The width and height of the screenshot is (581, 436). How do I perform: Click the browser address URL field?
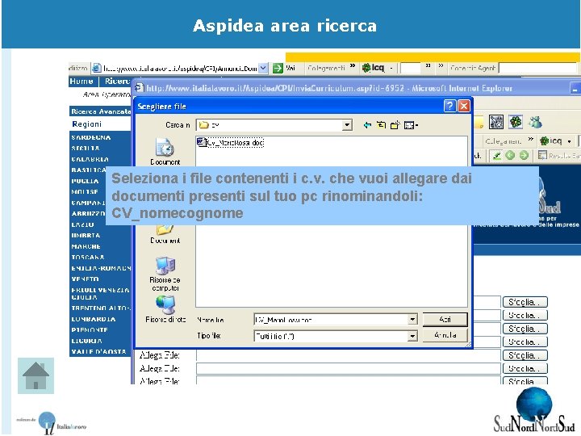pyautogui.click(x=180, y=68)
